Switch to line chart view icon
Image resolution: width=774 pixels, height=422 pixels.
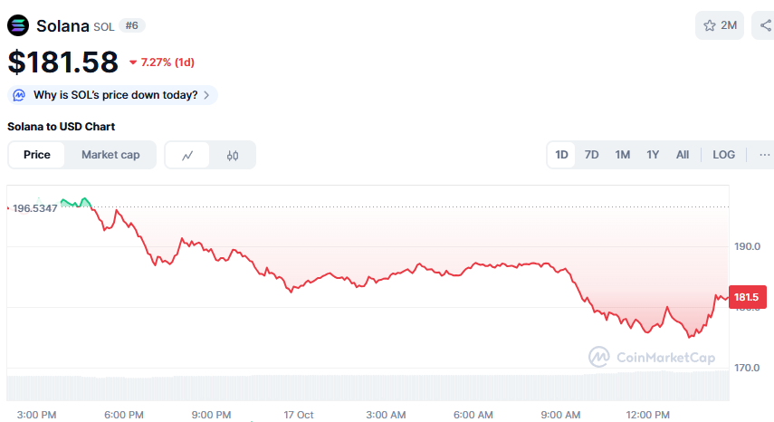[x=187, y=155]
